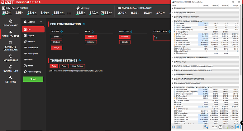Select the VRAM test
The height and width of the screenshot is (131, 243).
tap(33, 59)
